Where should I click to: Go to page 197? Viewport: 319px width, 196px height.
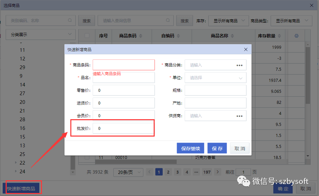tap(207, 172)
